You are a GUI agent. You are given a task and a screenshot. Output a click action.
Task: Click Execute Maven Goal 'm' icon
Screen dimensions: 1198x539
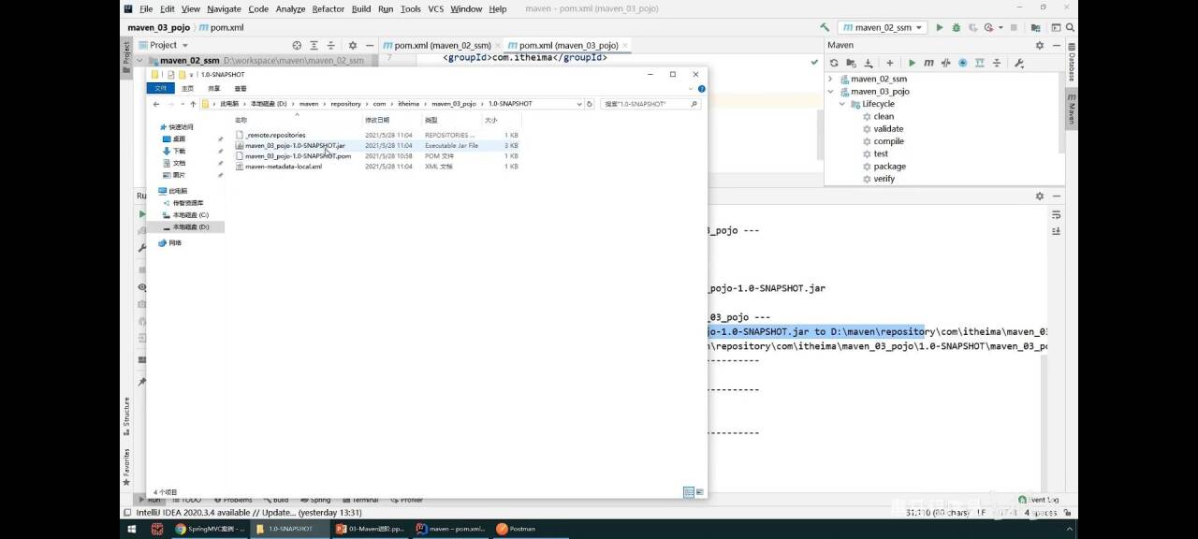point(928,63)
